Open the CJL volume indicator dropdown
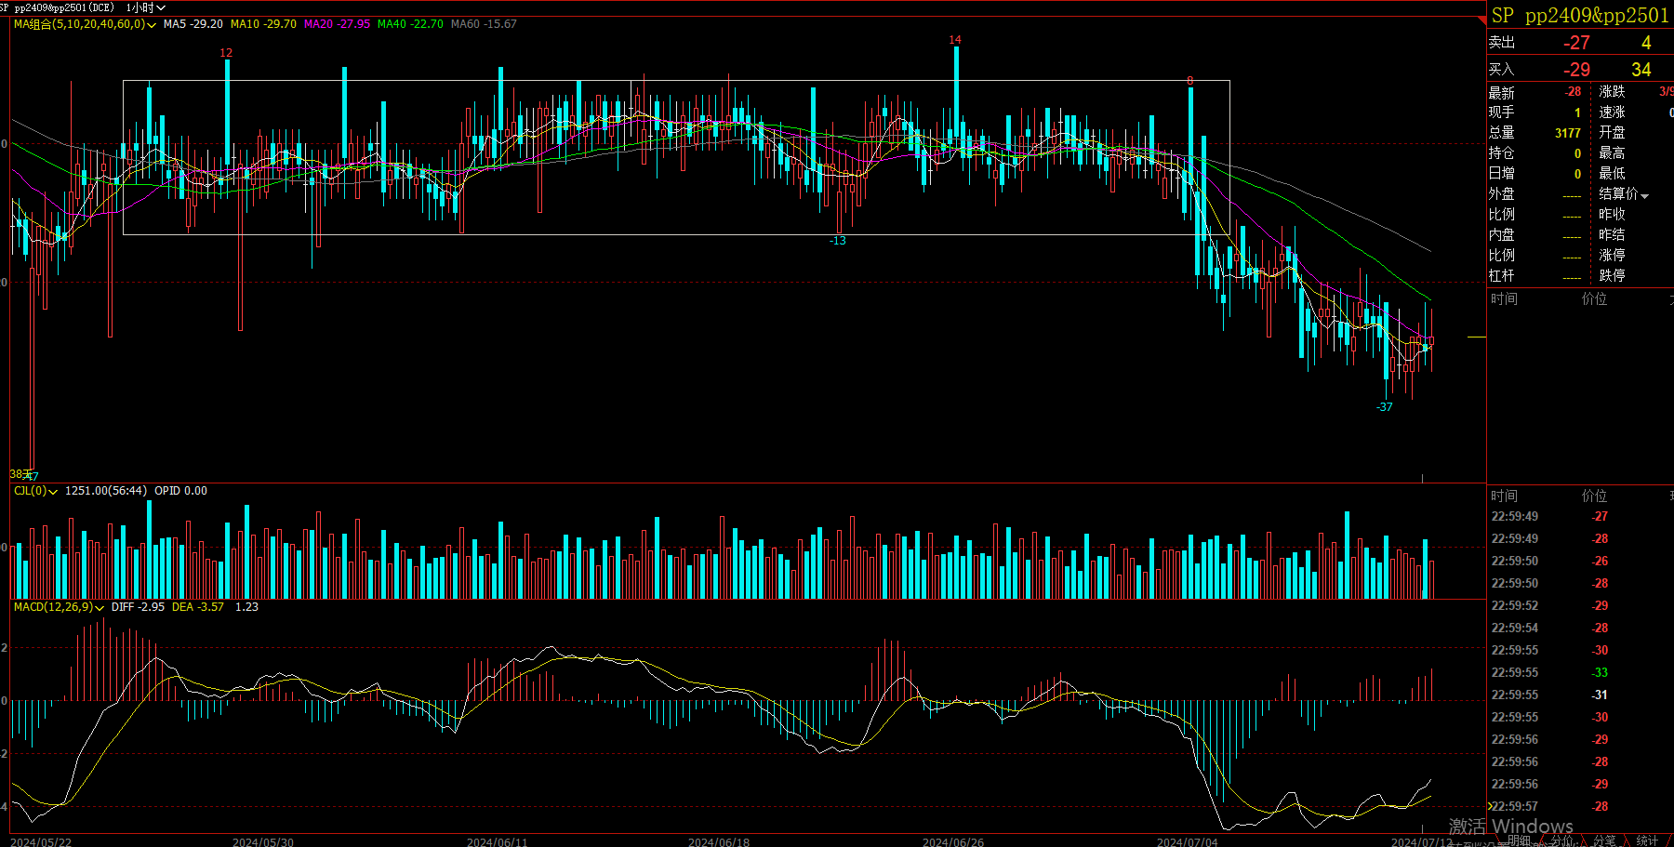Viewport: 1674px width, 847px height. [53, 492]
